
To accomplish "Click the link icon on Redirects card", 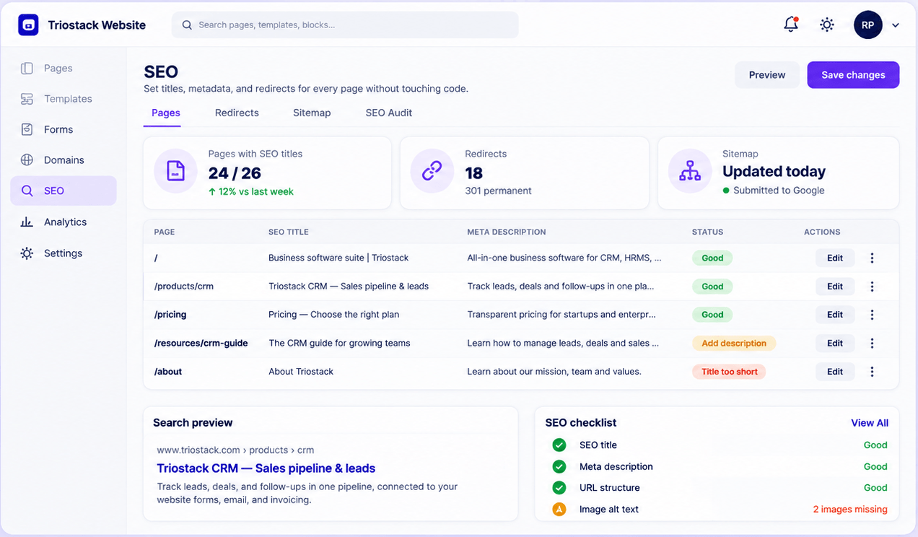I will pos(432,171).
